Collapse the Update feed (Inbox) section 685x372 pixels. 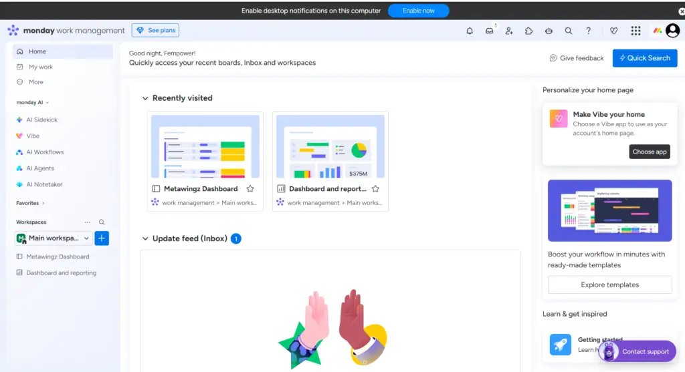pos(145,238)
